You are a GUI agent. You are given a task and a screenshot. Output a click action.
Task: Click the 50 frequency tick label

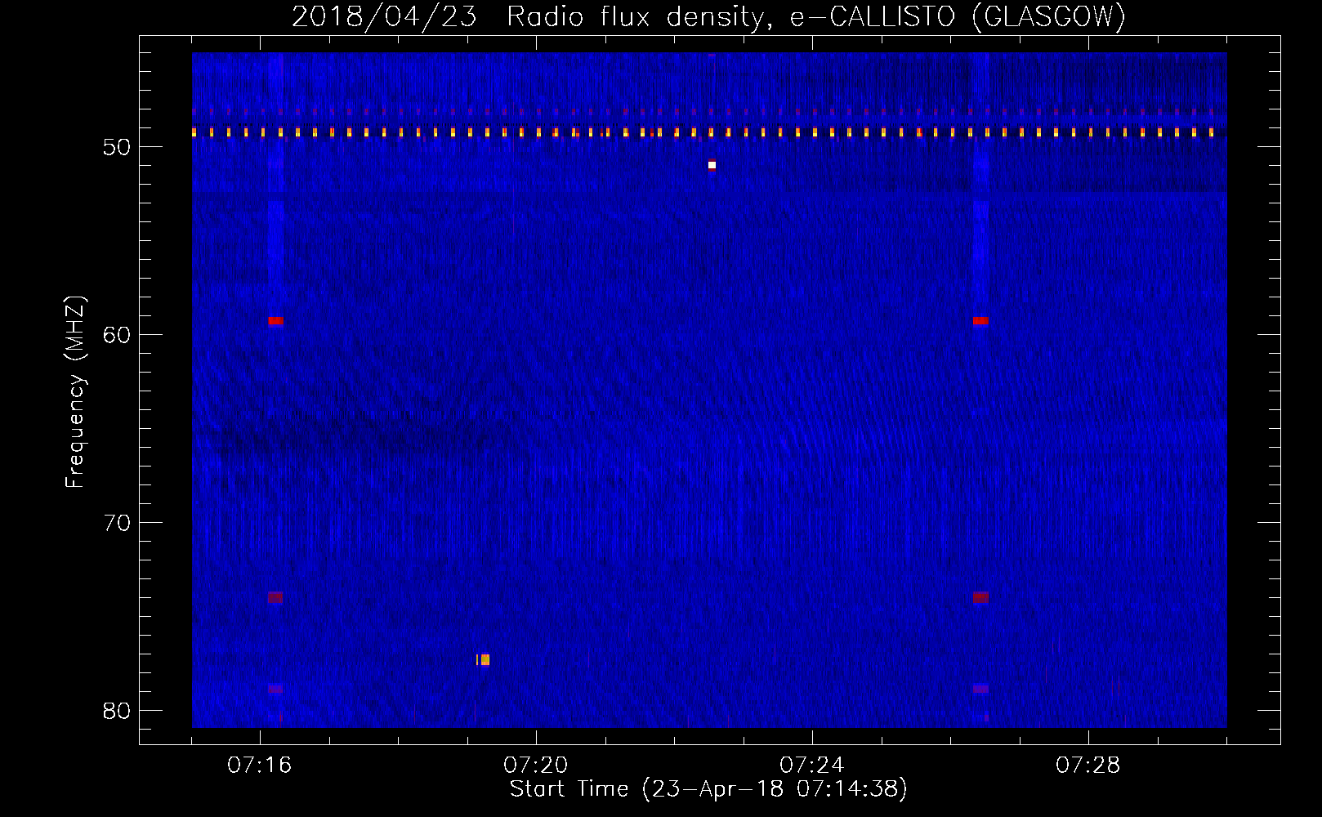pyautogui.click(x=117, y=147)
